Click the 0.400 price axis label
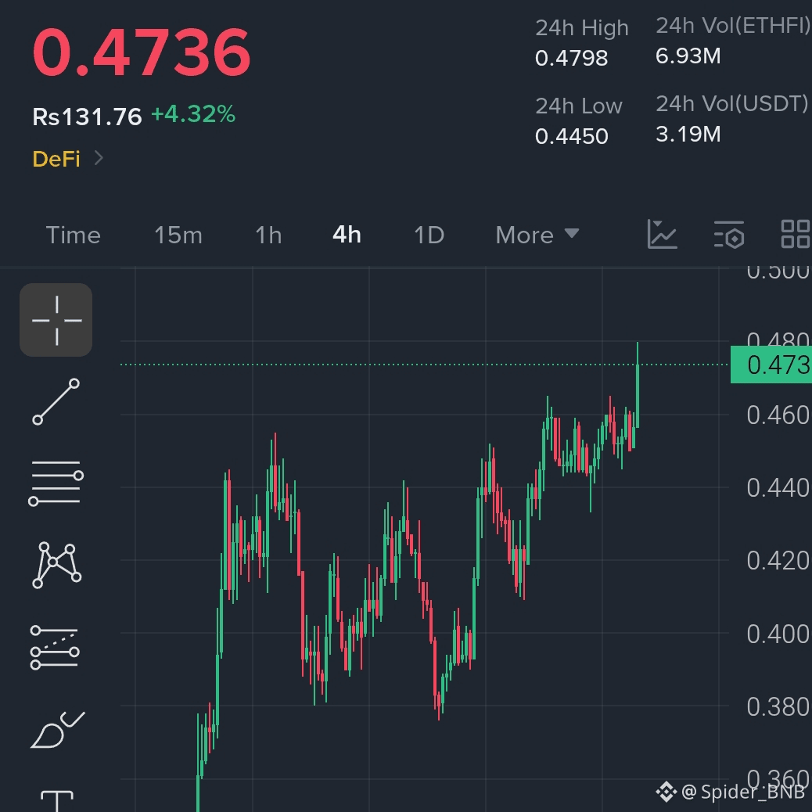 (778, 634)
